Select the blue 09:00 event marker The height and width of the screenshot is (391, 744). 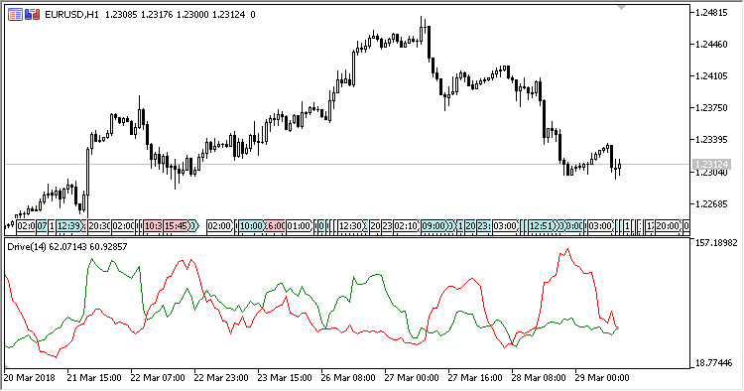click(434, 226)
